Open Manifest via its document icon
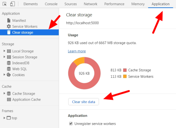The width and height of the screenshot is (176, 128). (x=9, y=21)
